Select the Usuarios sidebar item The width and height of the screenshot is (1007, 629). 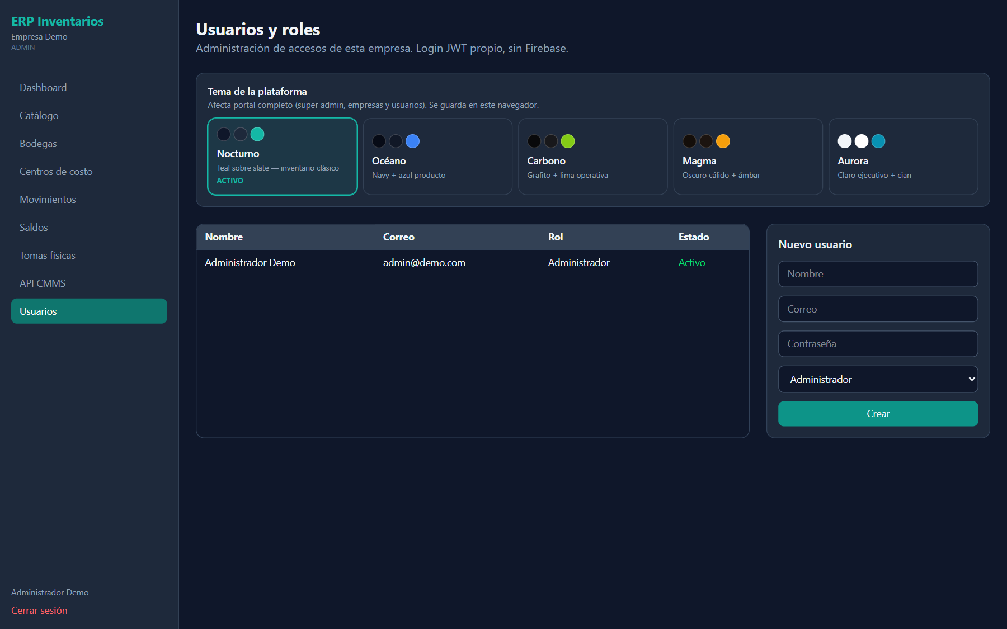click(89, 311)
